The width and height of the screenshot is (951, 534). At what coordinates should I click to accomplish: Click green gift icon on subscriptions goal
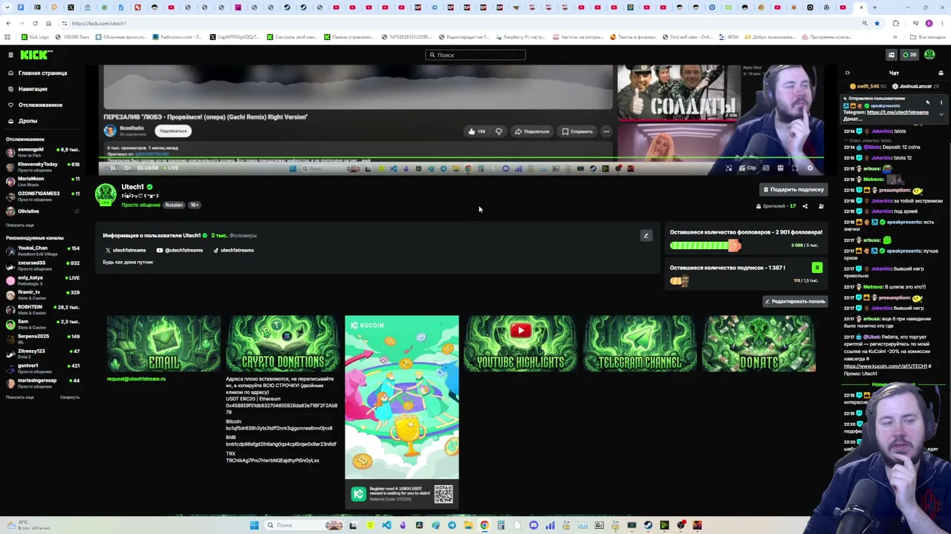click(x=817, y=268)
